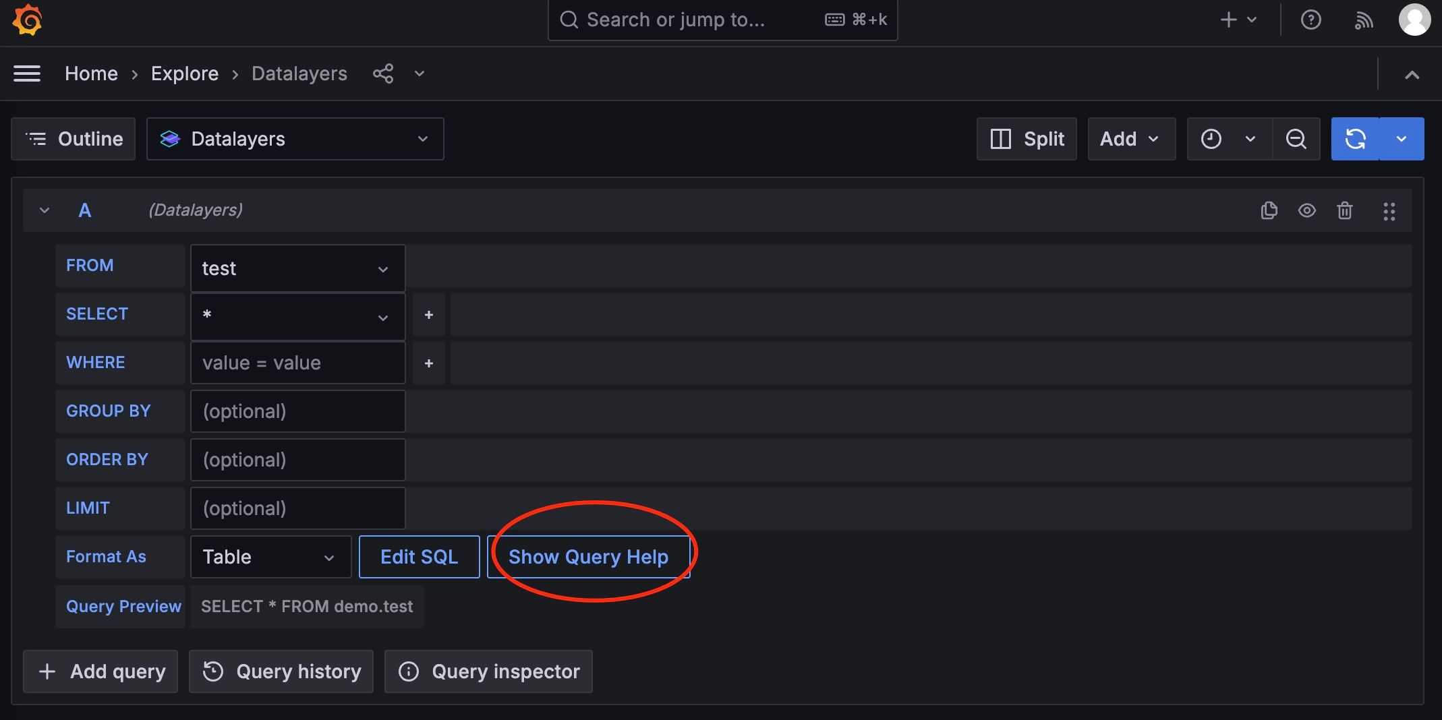The height and width of the screenshot is (720, 1442).
Task: Open the news feed RSS icon
Action: point(1364,20)
